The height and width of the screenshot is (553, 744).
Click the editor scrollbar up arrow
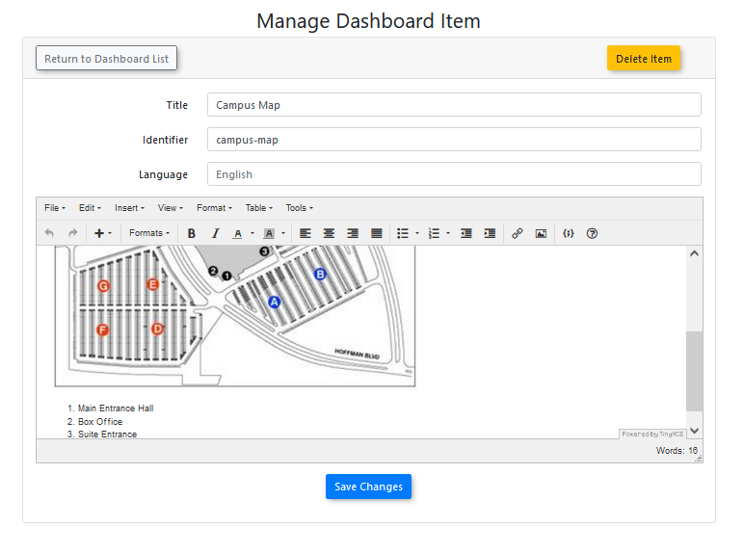point(694,253)
